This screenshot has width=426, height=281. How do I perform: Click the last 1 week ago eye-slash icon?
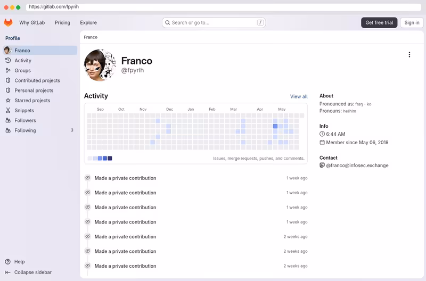(87, 222)
